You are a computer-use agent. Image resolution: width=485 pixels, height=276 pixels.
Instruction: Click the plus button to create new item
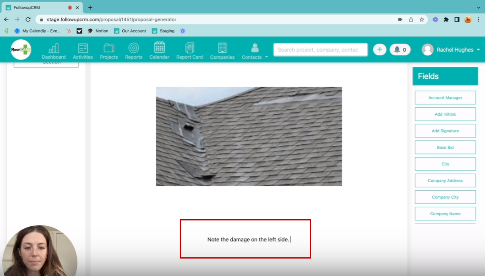(x=380, y=49)
